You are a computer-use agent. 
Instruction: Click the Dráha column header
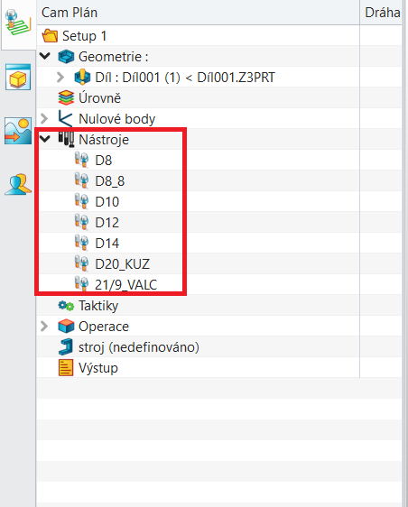(x=382, y=13)
